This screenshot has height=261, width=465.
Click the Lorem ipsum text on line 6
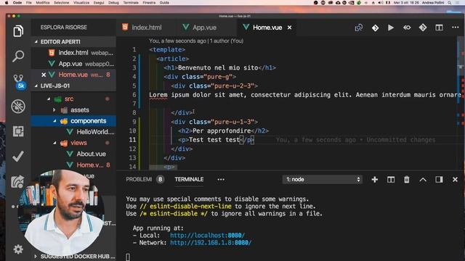click(305, 95)
